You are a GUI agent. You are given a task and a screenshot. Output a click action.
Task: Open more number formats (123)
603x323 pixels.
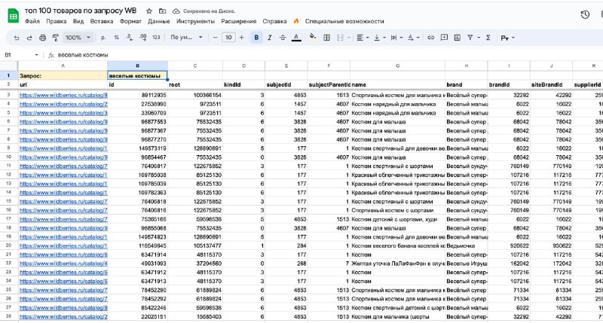[x=156, y=38]
